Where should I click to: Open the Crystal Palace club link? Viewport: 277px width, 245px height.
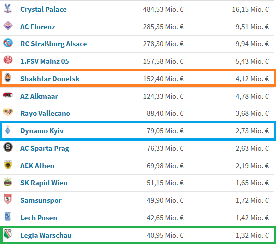(43, 9)
